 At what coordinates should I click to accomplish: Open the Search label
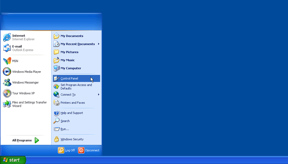pyautogui.click(x=65, y=121)
